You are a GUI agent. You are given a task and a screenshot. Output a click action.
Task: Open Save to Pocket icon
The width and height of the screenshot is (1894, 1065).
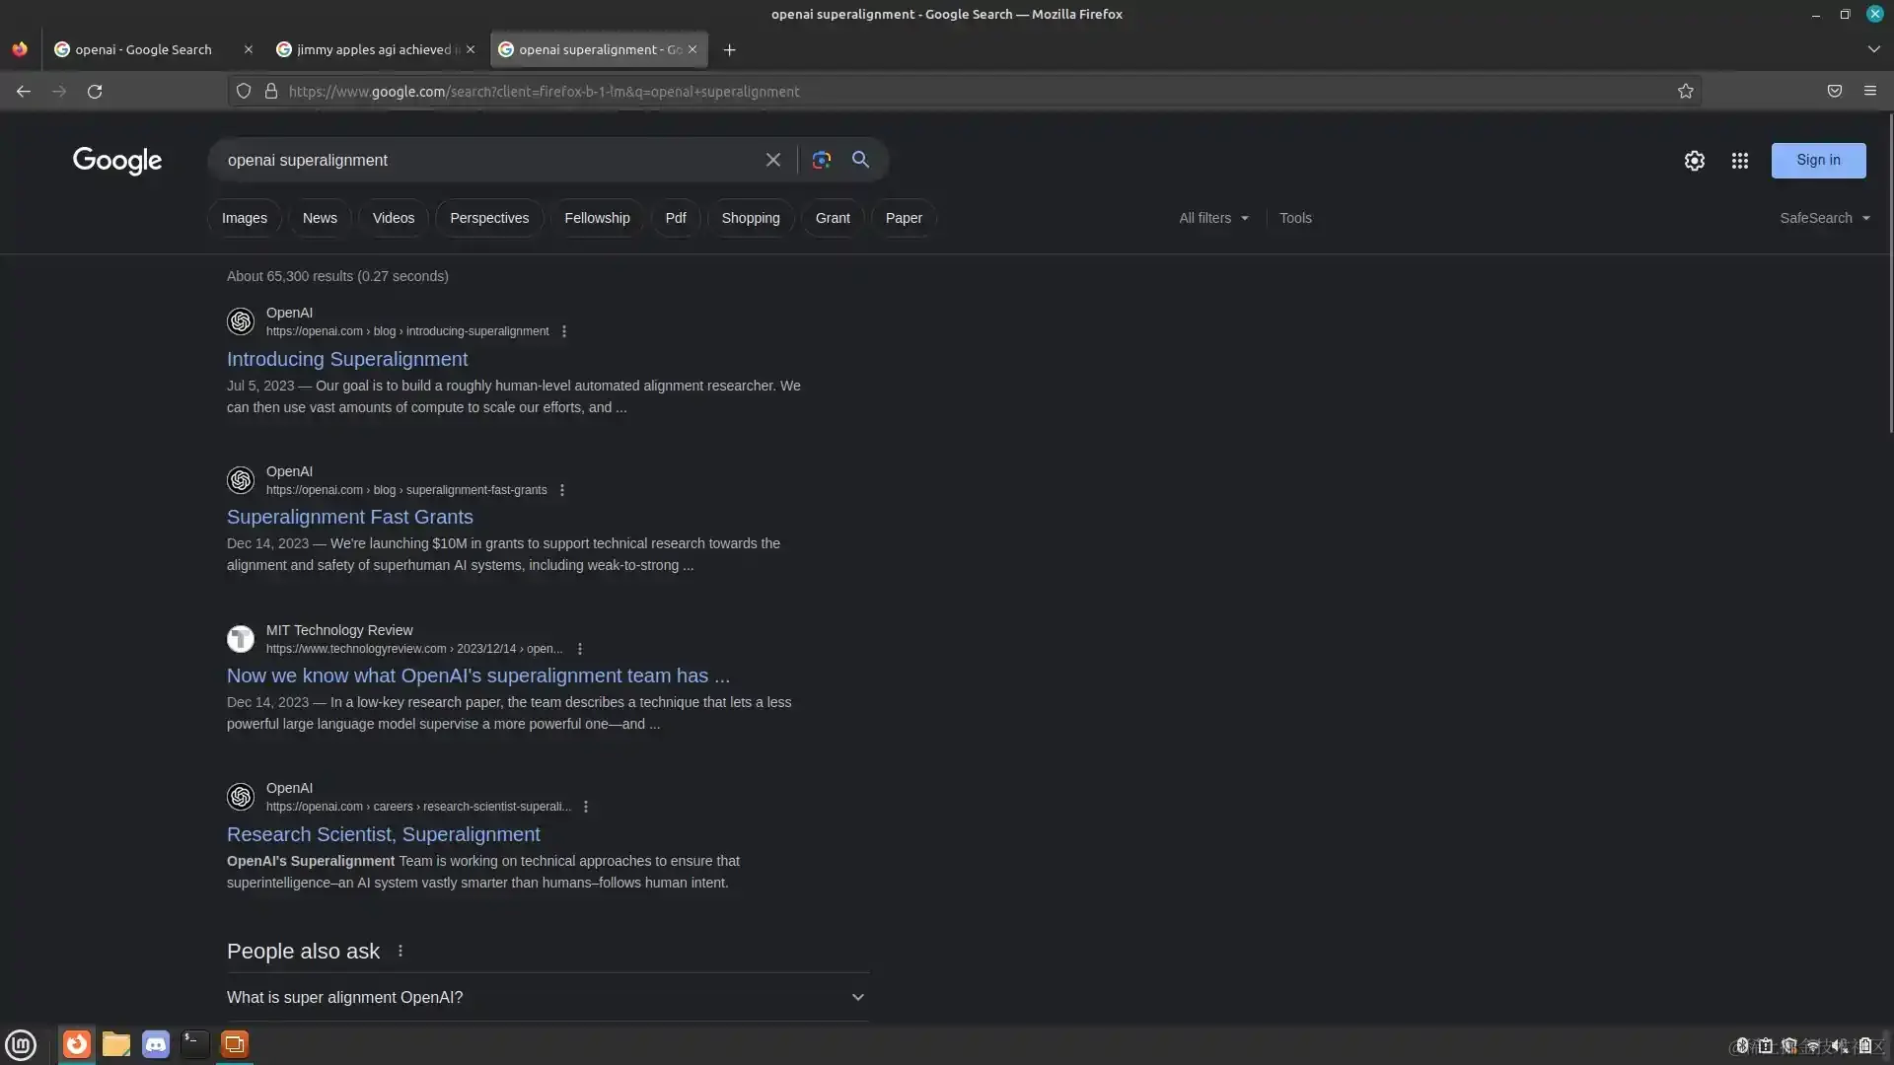click(1834, 91)
